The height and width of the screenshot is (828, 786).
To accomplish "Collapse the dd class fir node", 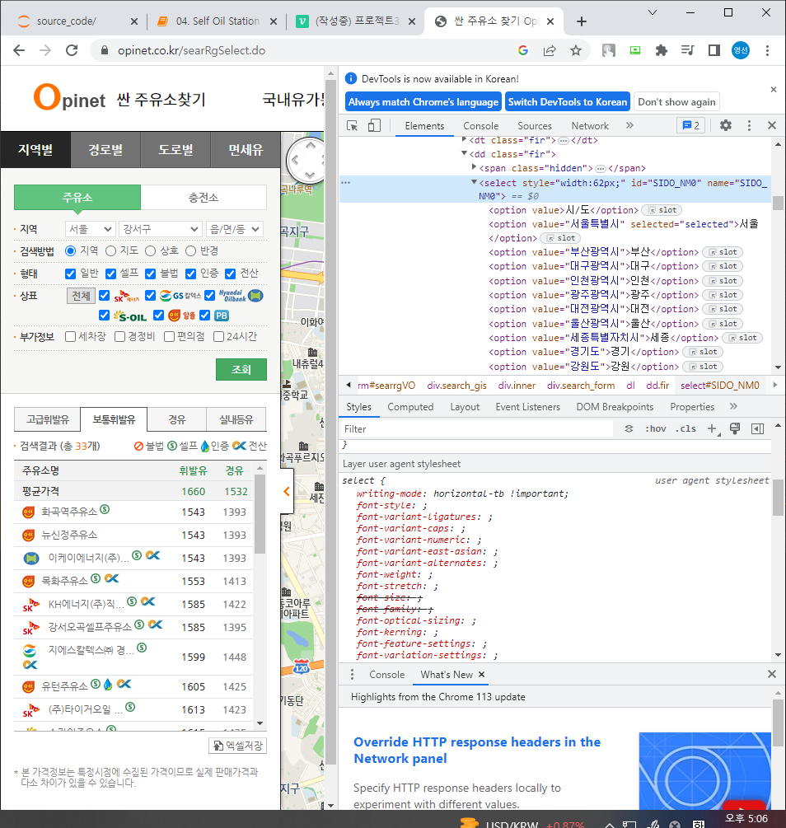I will coord(464,153).
